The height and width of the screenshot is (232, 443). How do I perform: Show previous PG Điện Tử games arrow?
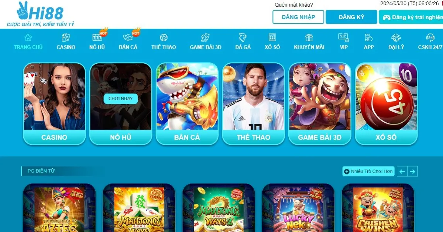point(402,171)
